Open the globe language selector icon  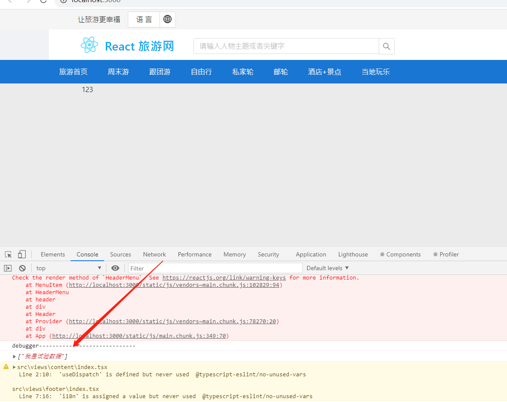[167, 19]
